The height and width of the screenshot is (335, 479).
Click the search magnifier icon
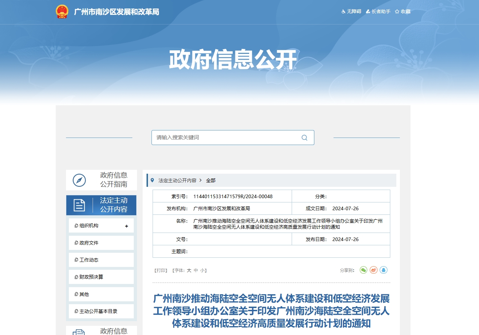[304, 138]
